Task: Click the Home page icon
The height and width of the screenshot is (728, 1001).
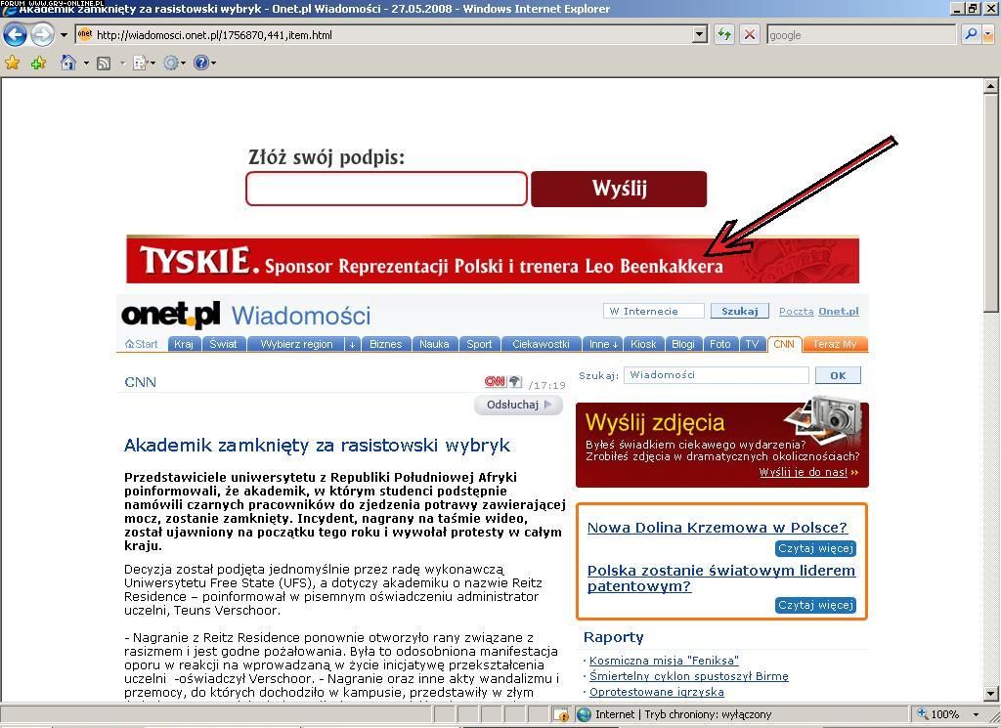Action: (x=67, y=63)
